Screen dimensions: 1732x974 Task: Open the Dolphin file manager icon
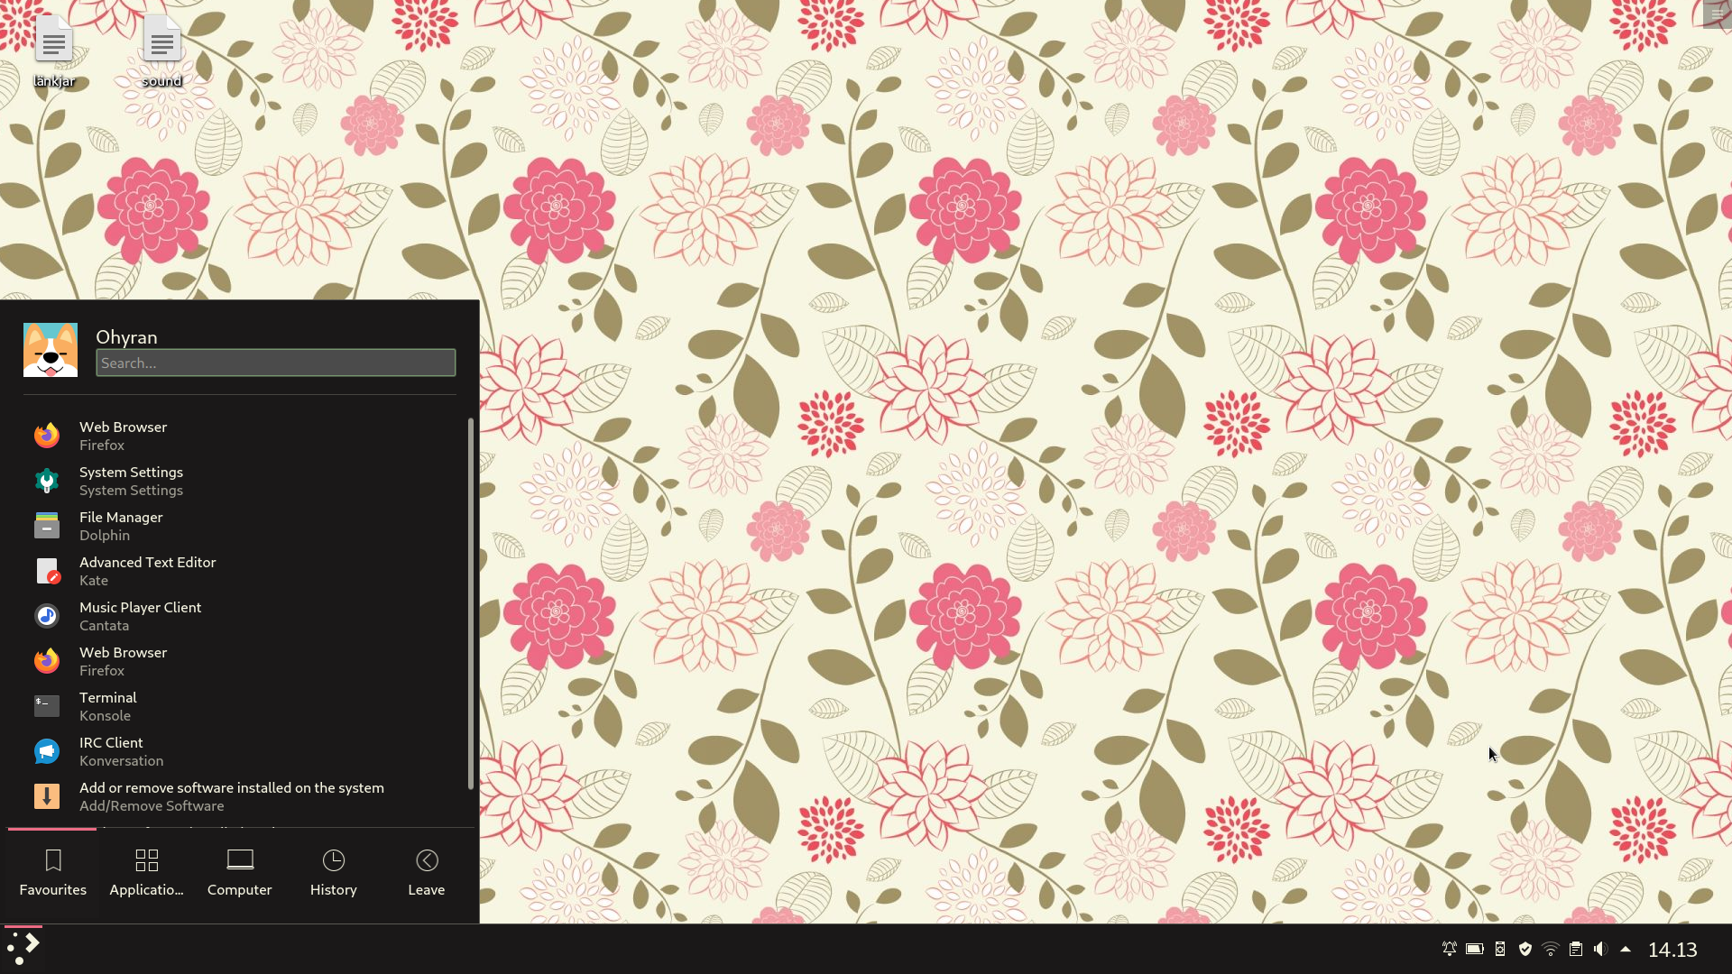click(47, 526)
